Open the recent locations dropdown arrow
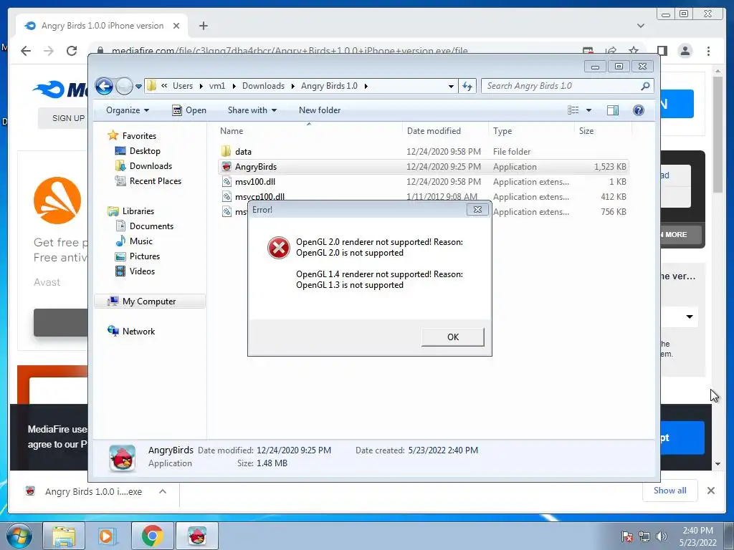This screenshot has height=550, width=734. [138, 87]
